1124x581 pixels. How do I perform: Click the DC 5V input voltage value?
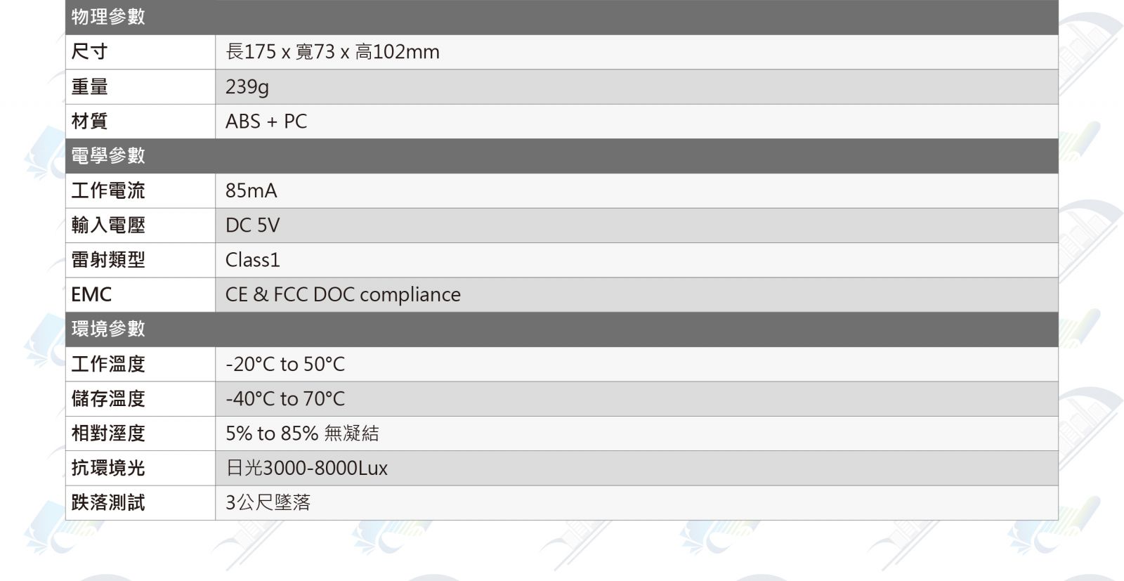click(252, 226)
